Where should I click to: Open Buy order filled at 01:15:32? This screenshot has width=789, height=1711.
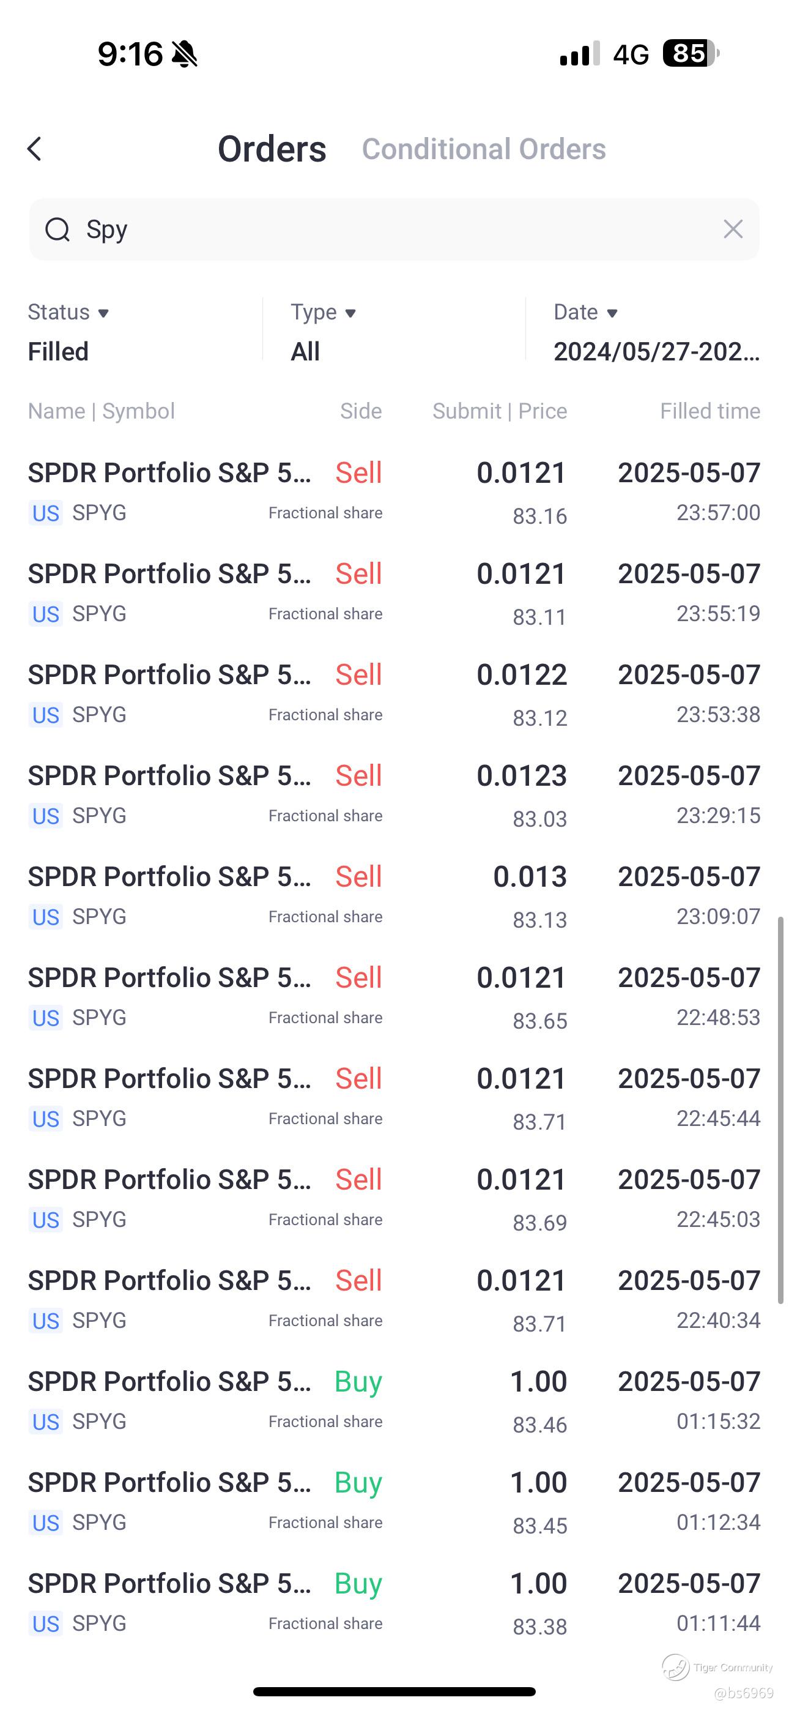pos(394,1400)
